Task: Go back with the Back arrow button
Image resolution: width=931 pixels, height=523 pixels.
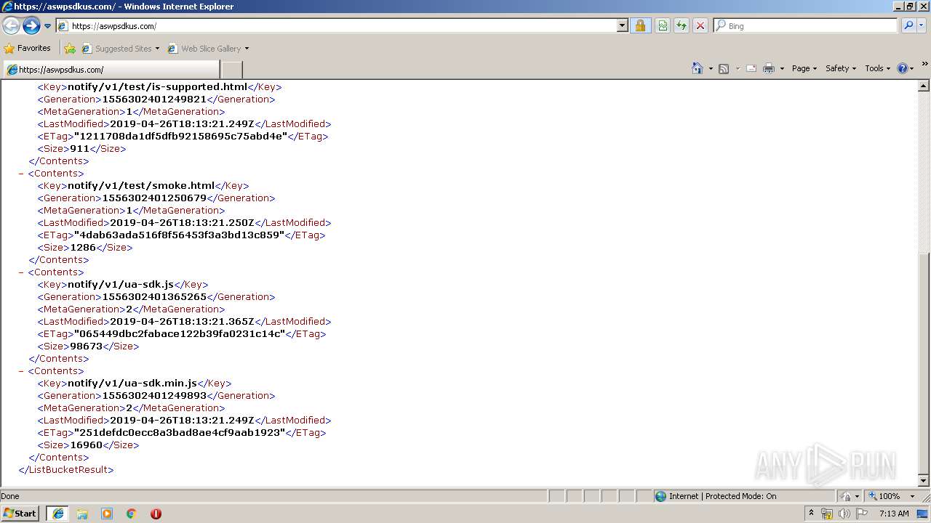Action: pos(12,25)
